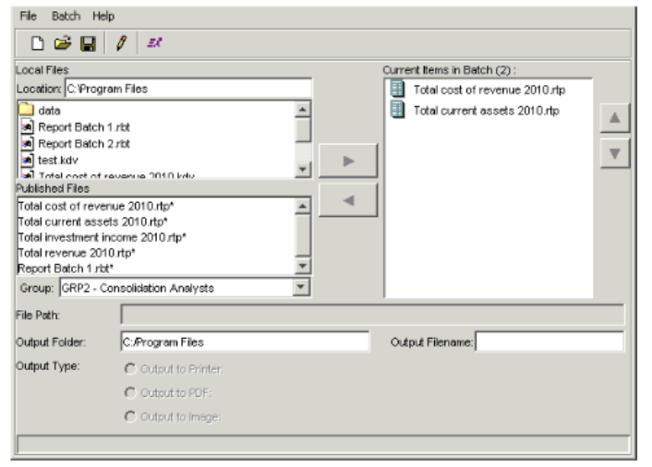Click the New file toolbar icon
This screenshot has height=467, width=652.
pyautogui.click(x=38, y=43)
